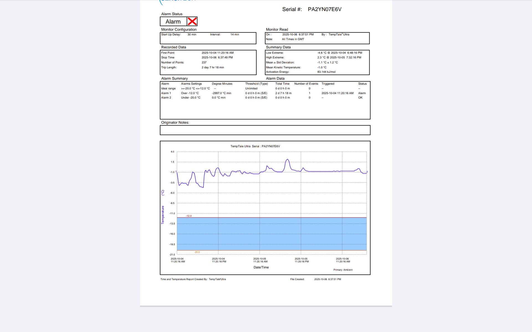This screenshot has width=532, height=332.
Task: Click the temperature peak on the chart line
Action: (288, 160)
